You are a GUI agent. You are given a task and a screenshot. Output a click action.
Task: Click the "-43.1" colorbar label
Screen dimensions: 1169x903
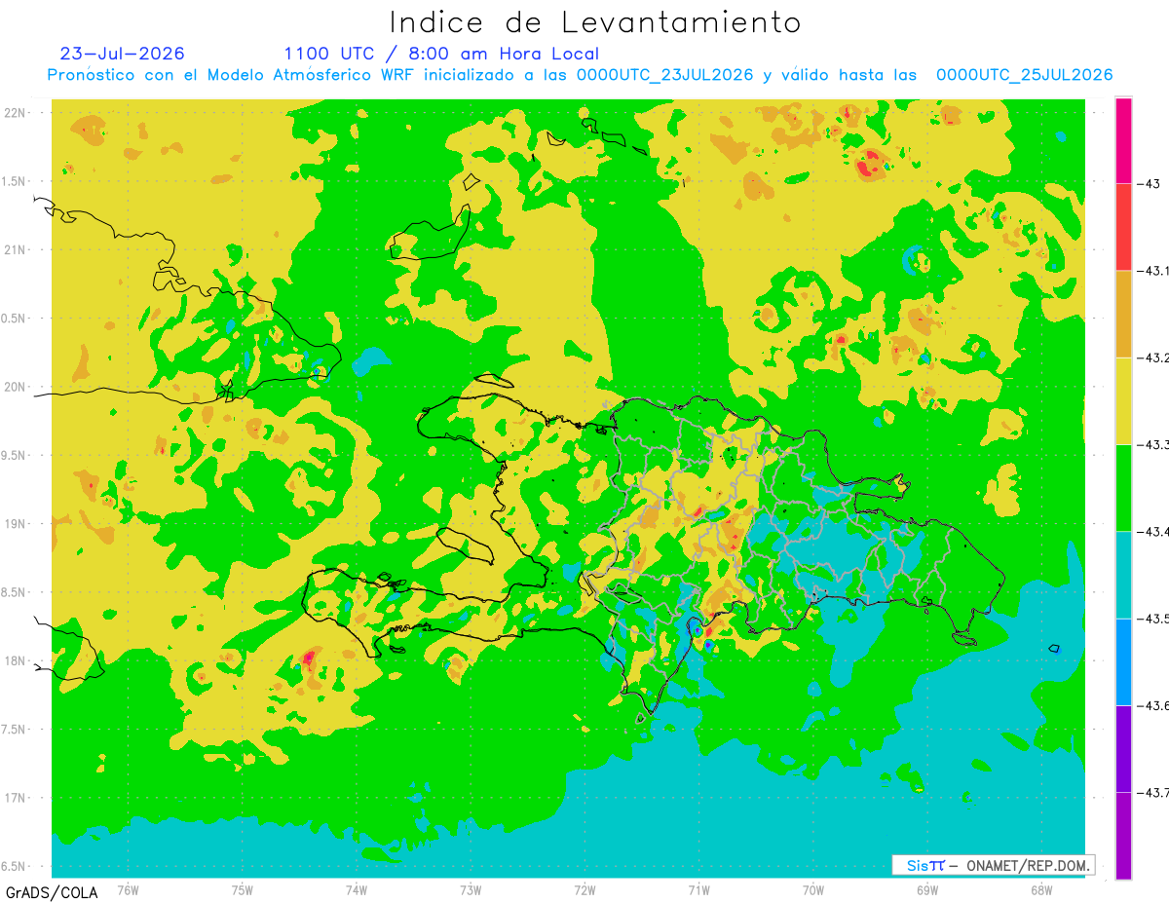coord(1153,271)
